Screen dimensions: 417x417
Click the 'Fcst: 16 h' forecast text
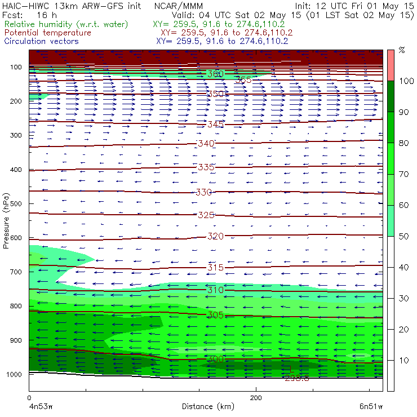coord(29,15)
